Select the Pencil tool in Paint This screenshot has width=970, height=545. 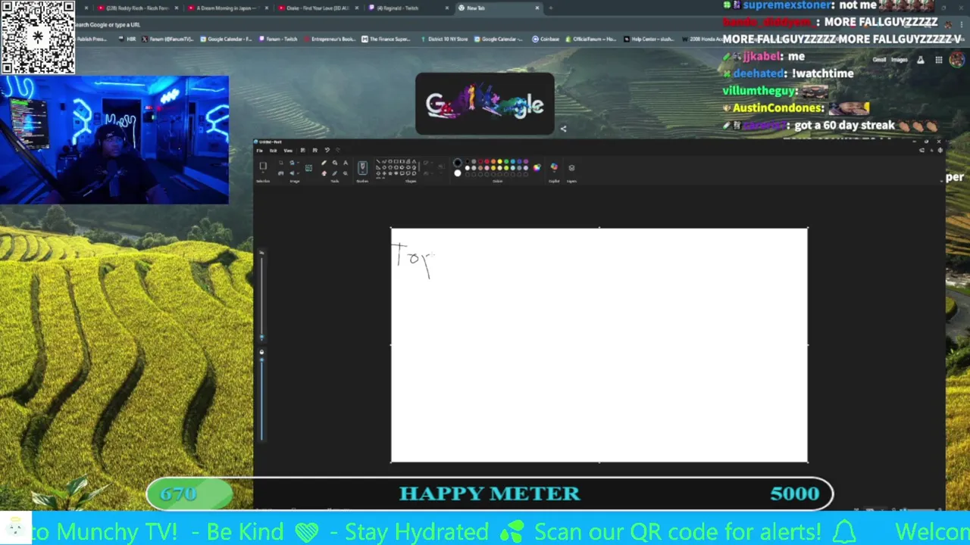tap(324, 163)
